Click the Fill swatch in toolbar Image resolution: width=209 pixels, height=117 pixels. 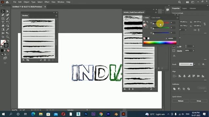[3, 42]
